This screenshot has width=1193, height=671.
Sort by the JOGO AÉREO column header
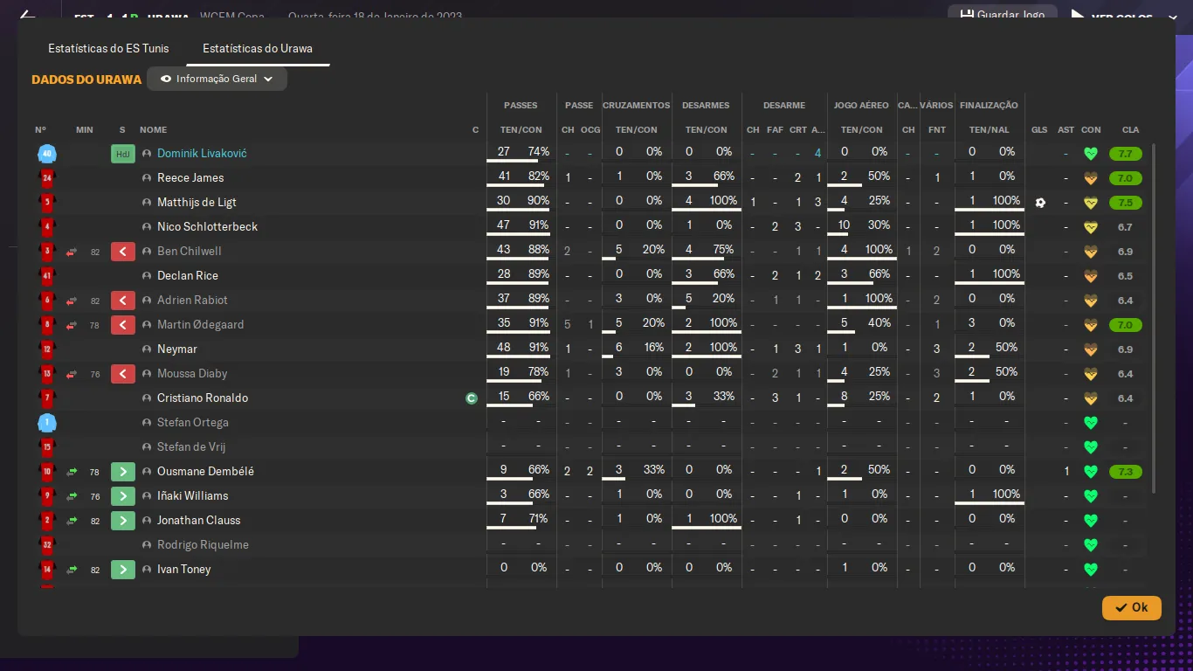pyautogui.click(x=861, y=106)
